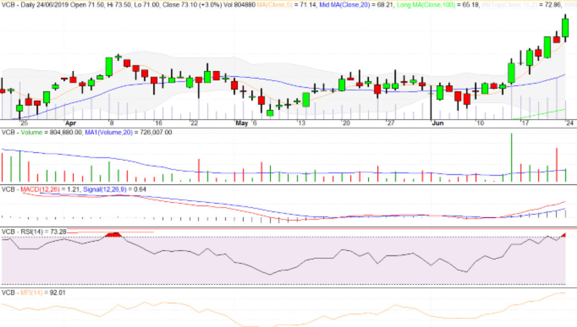Screen dimensions: 577x327
Task: Select the "27" date axis label
Action: point(392,123)
